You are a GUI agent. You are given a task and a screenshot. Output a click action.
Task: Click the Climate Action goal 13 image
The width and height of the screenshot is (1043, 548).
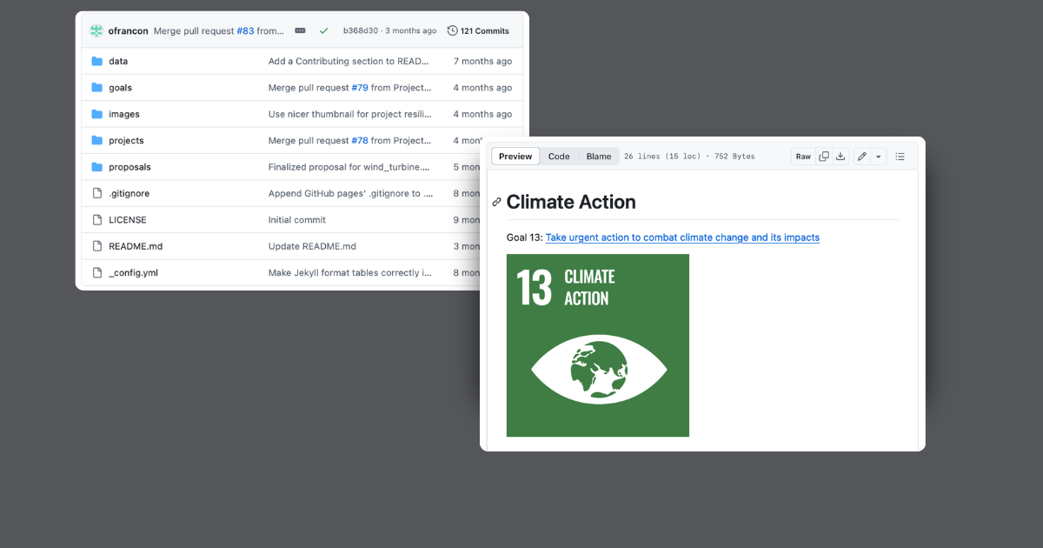coord(598,345)
